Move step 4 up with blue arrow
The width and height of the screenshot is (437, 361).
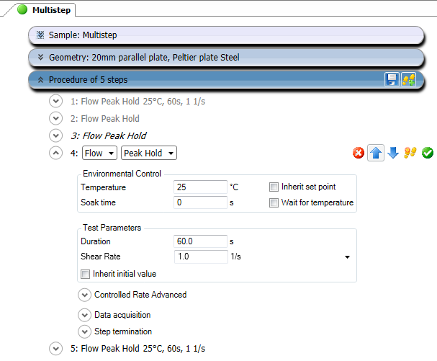376,153
